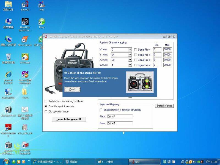Enable Signal Fix for the Y2 Axis
The height and width of the screenshot is (165, 220).
click(135, 65)
